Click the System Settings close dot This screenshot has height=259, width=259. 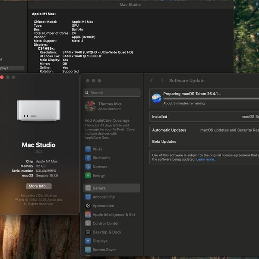[88, 81]
